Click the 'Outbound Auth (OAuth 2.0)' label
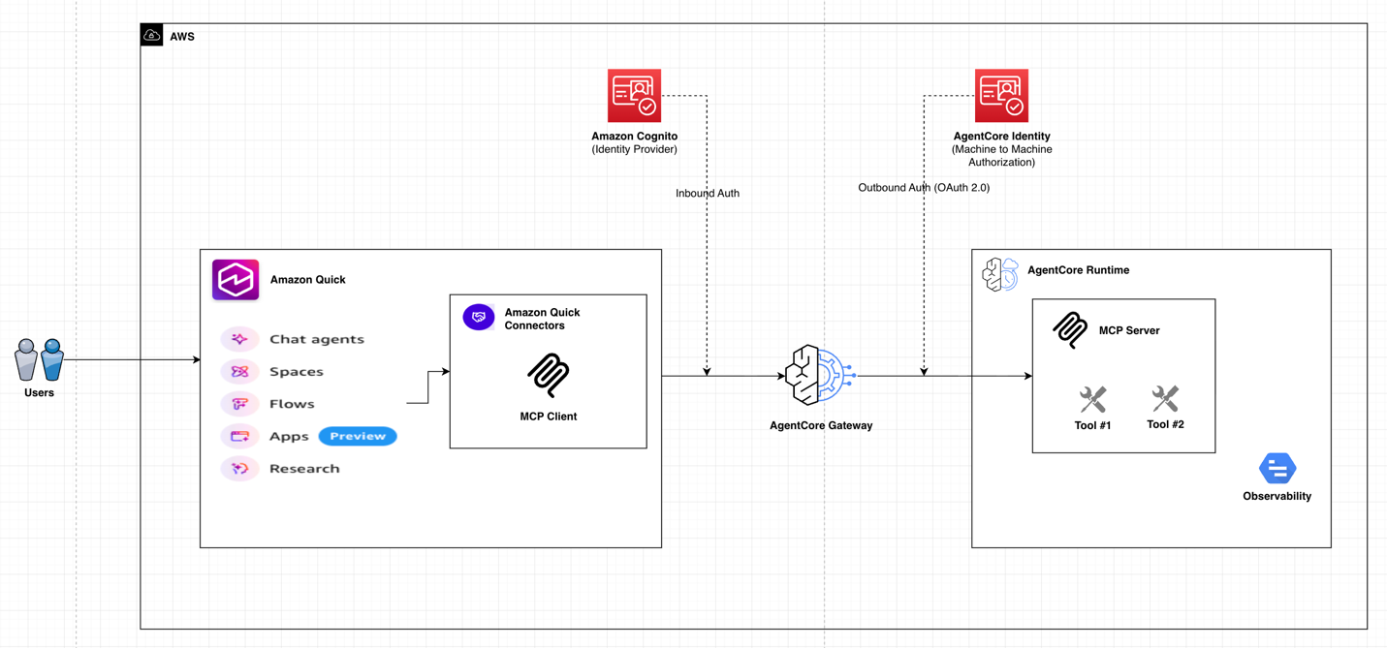Image resolution: width=1387 pixels, height=648 pixels. 924,188
